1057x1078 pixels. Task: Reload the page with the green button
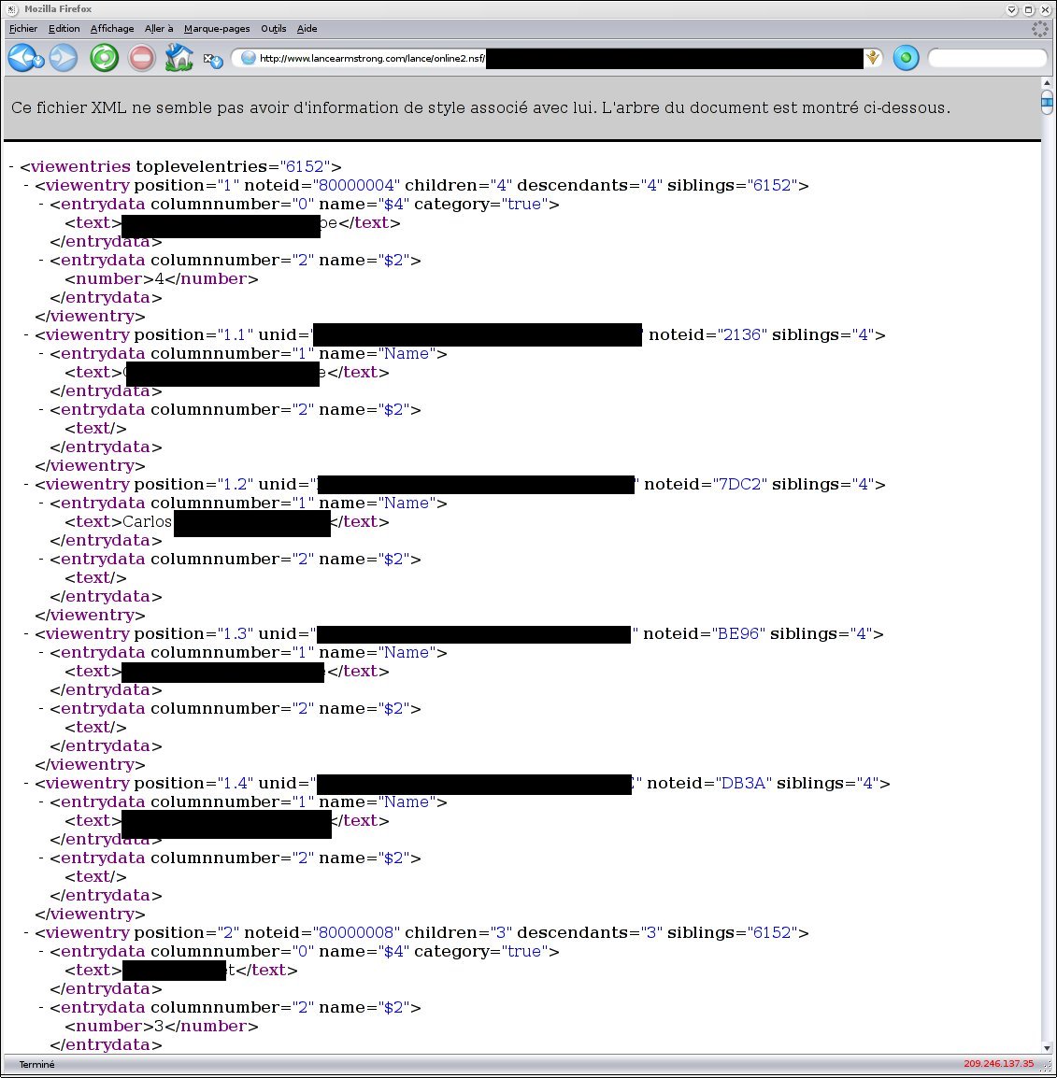point(105,58)
